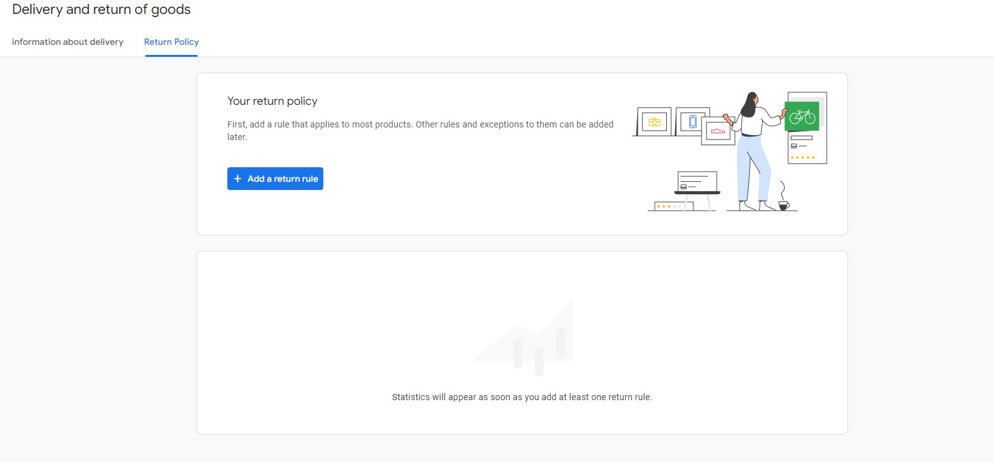This screenshot has height=462, width=994.
Task: Click the Add a return rule button
Action: point(275,179)
